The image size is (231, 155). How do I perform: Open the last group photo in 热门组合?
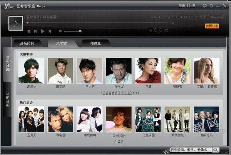206,119
